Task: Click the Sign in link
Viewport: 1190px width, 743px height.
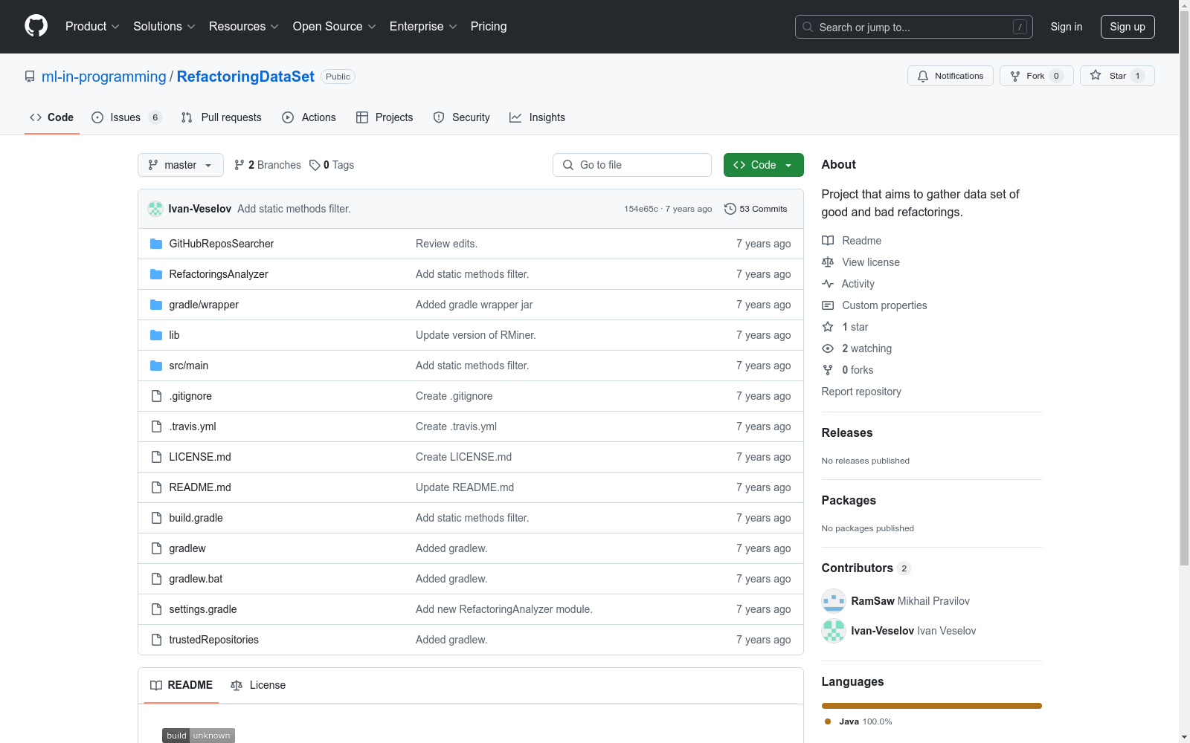Action: point(1067,27)
